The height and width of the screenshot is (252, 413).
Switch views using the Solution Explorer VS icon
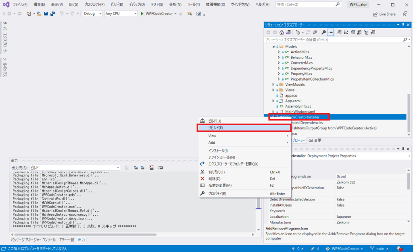tap(288, 32)
